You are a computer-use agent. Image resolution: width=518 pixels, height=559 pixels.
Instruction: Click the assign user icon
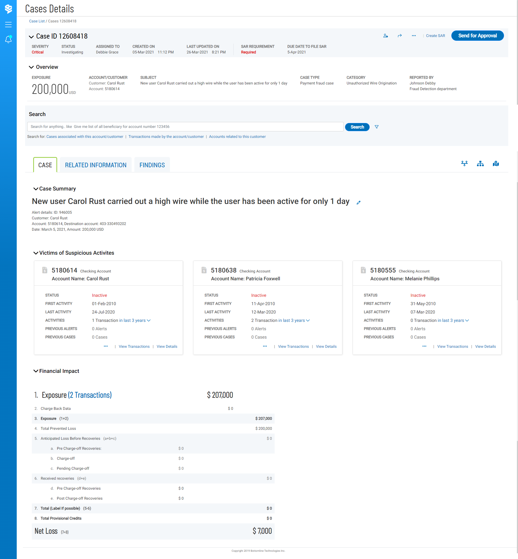tap(386, 36)
